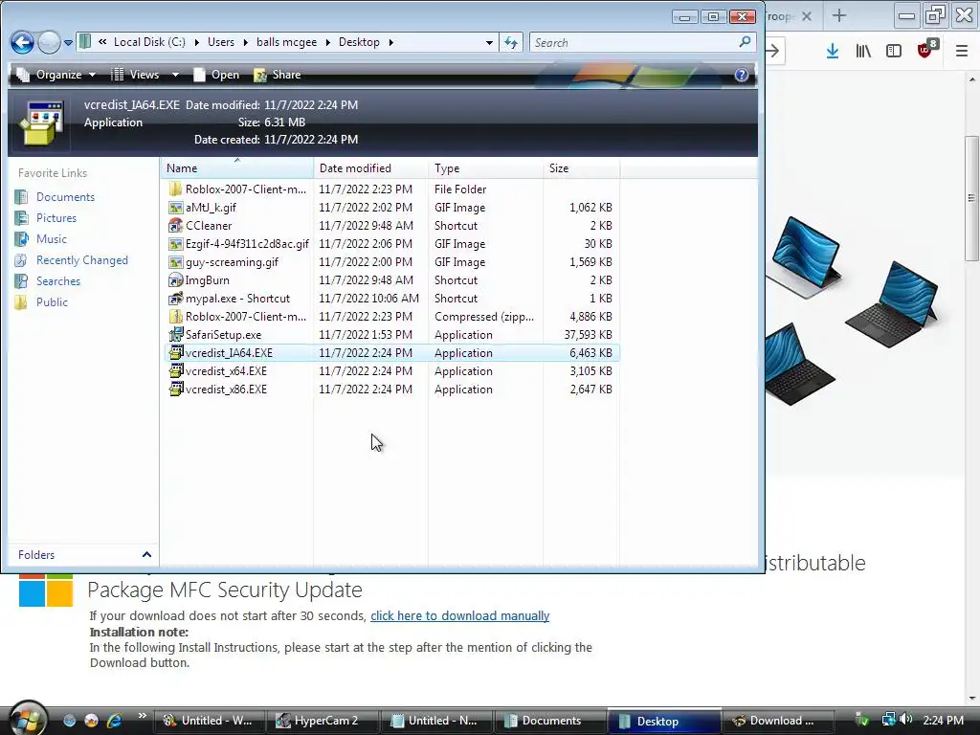
Task: Click large vcredist icon in details pane
Action: pos(40,122)
